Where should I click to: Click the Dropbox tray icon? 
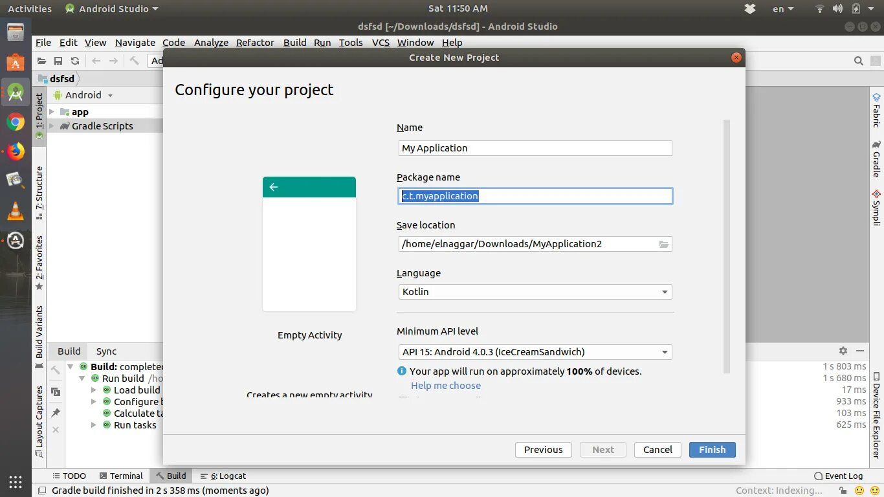tap(750, 9)
